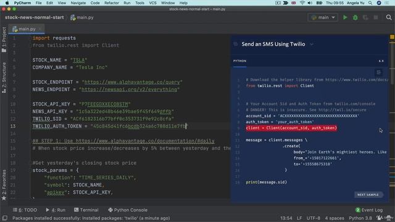Click the Thu 09:55 clock in menu bar
This screenshot has width=395, height=222.
335,2
